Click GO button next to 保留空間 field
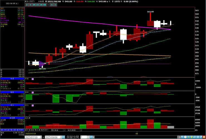Screen dimensions: 206x139 [x=91, y=137]
